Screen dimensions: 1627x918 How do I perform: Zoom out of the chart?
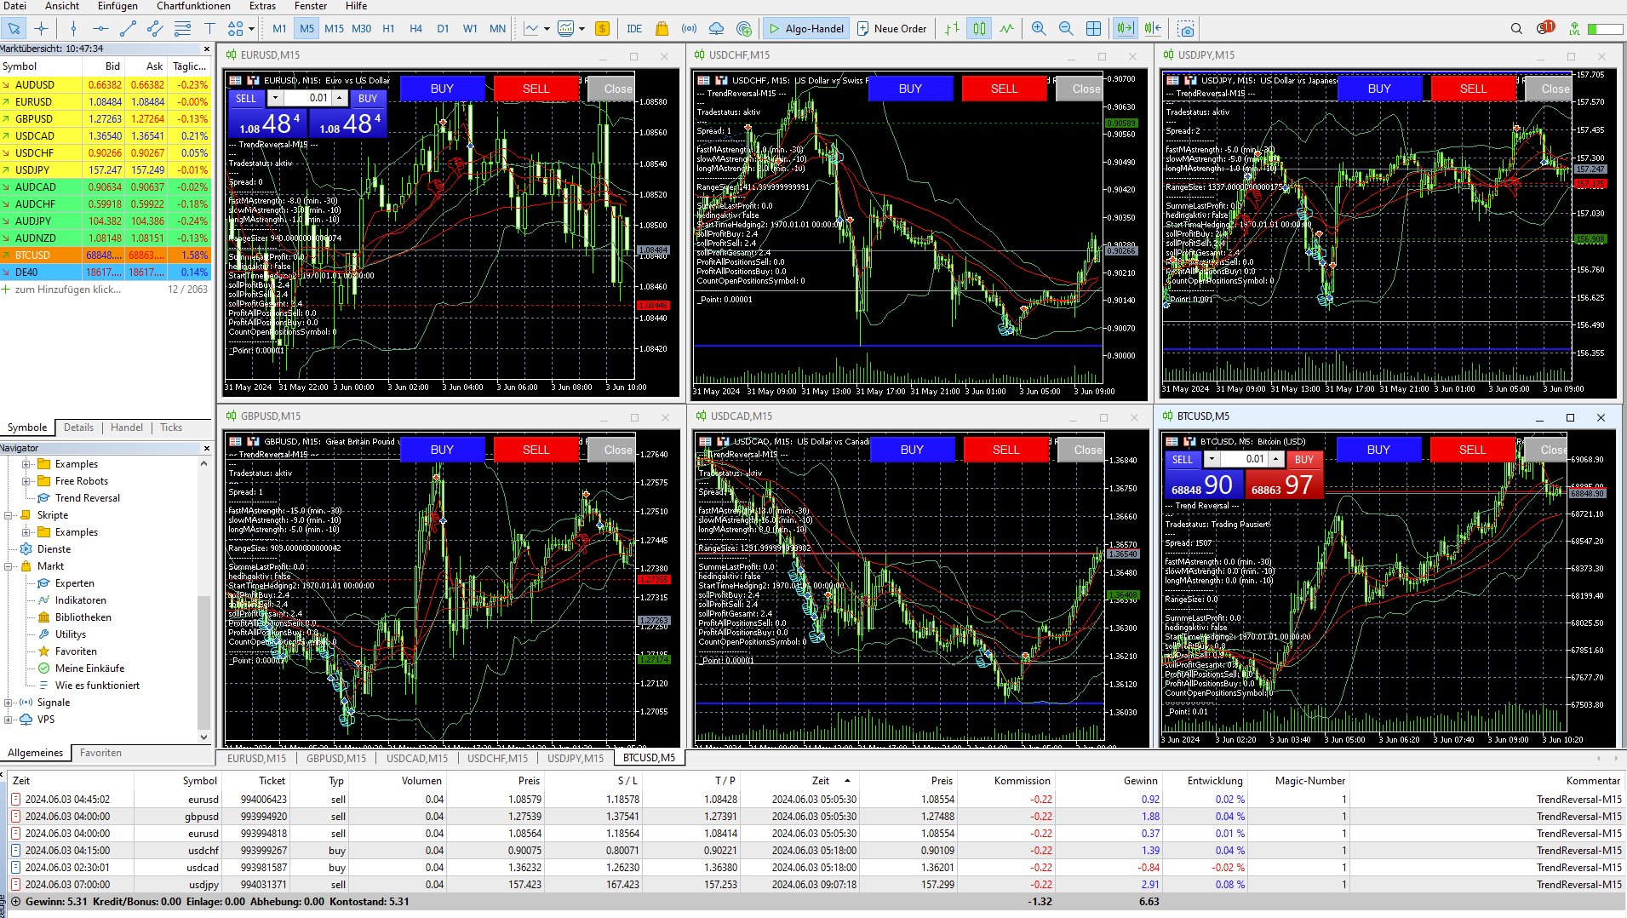[1066, 28]
